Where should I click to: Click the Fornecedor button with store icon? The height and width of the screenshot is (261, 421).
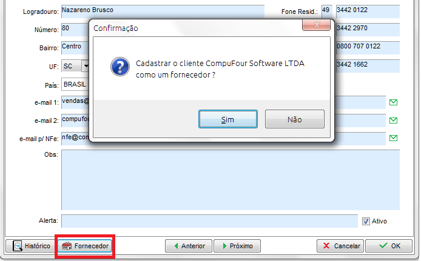tap(85, 246)
